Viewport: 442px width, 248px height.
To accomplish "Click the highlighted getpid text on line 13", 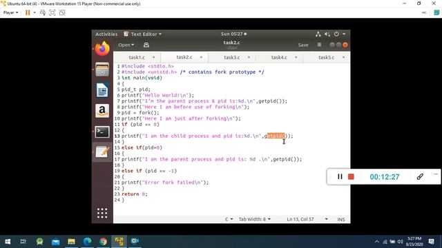I will [x=276, y=136].
